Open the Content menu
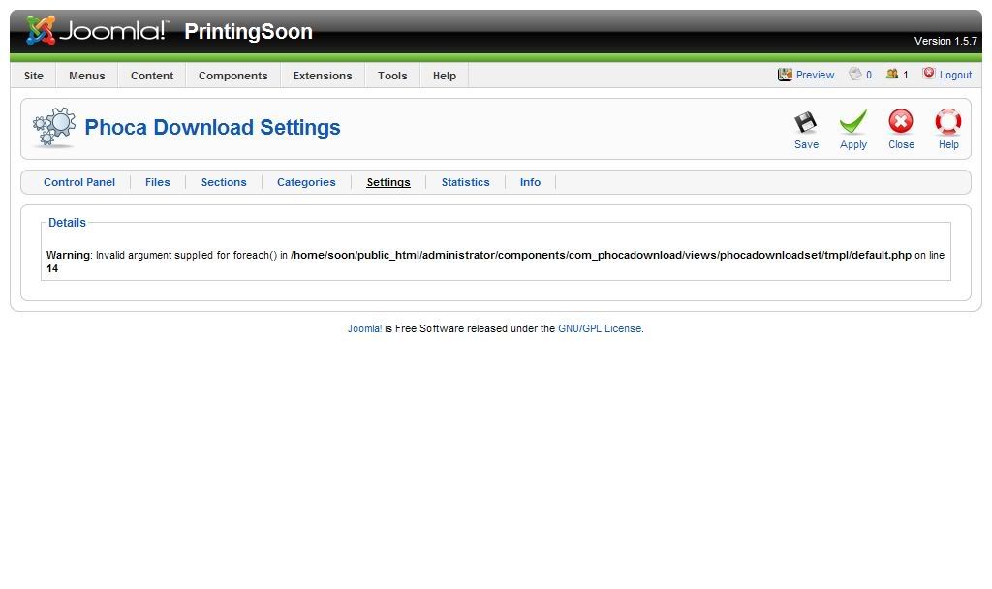This screenshot has width=992, height=589. [152, 76]
